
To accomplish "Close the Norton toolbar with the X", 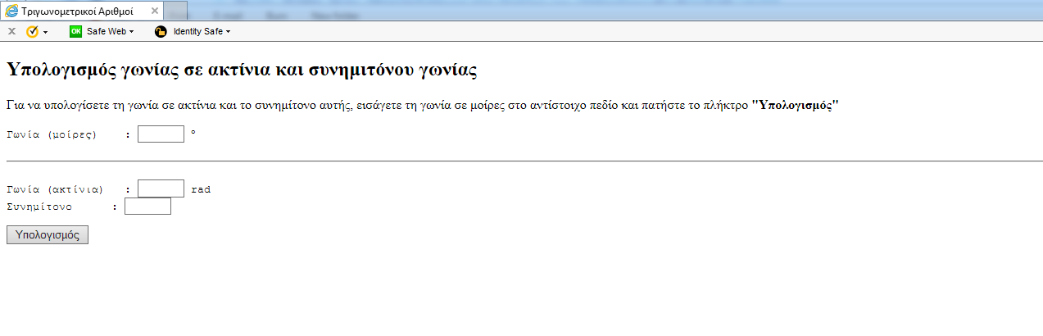I will [11, 31].
